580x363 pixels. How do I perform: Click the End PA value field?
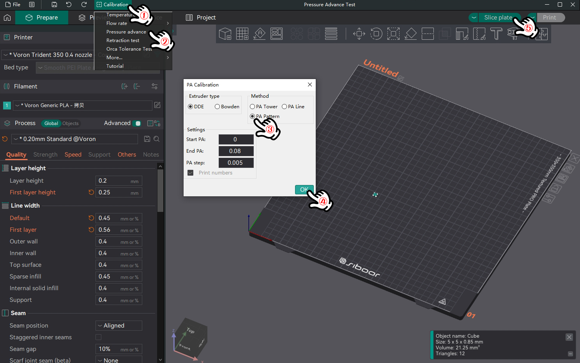click(236, 151)
